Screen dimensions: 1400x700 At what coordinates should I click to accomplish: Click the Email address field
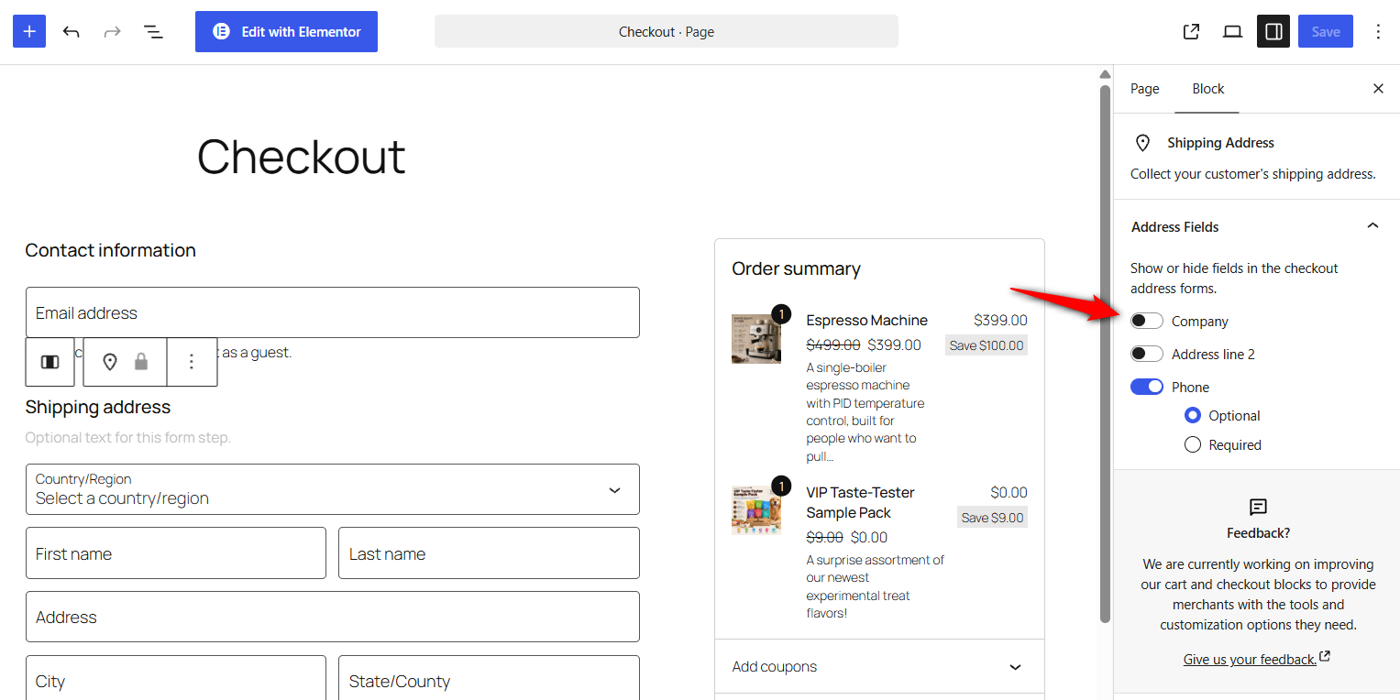333,312
